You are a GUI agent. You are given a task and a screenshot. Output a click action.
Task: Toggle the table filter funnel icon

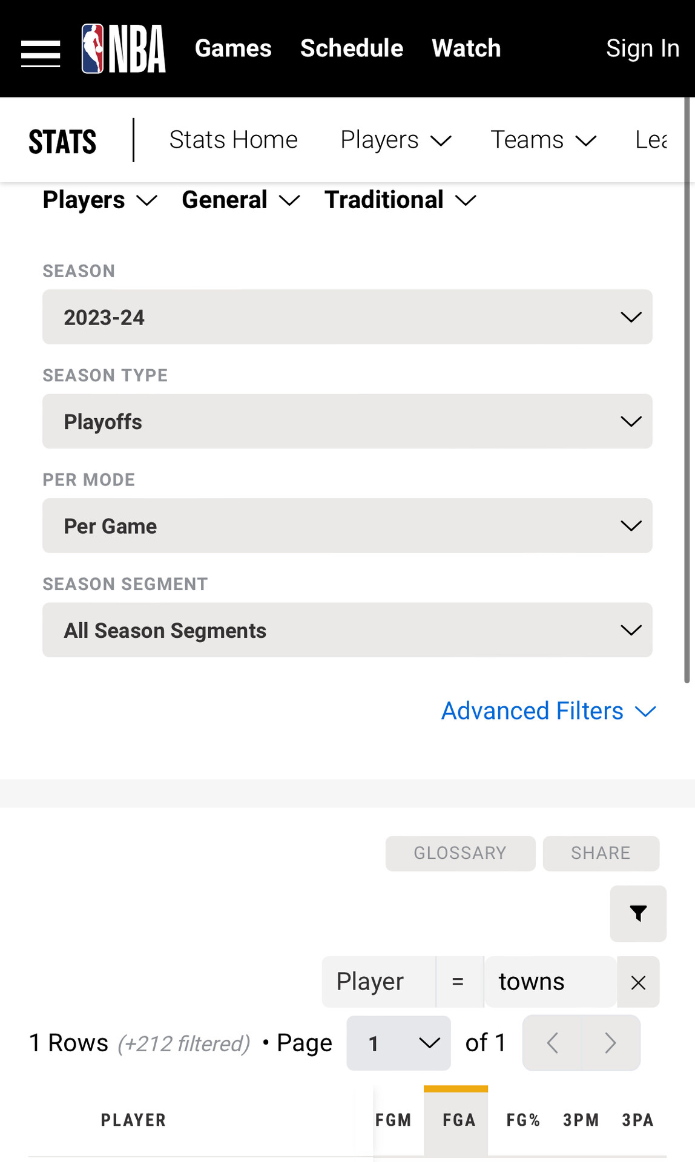click(638, 913)
